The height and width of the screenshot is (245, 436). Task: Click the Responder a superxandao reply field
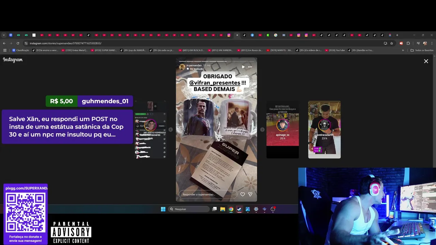[x=208, y=194]
